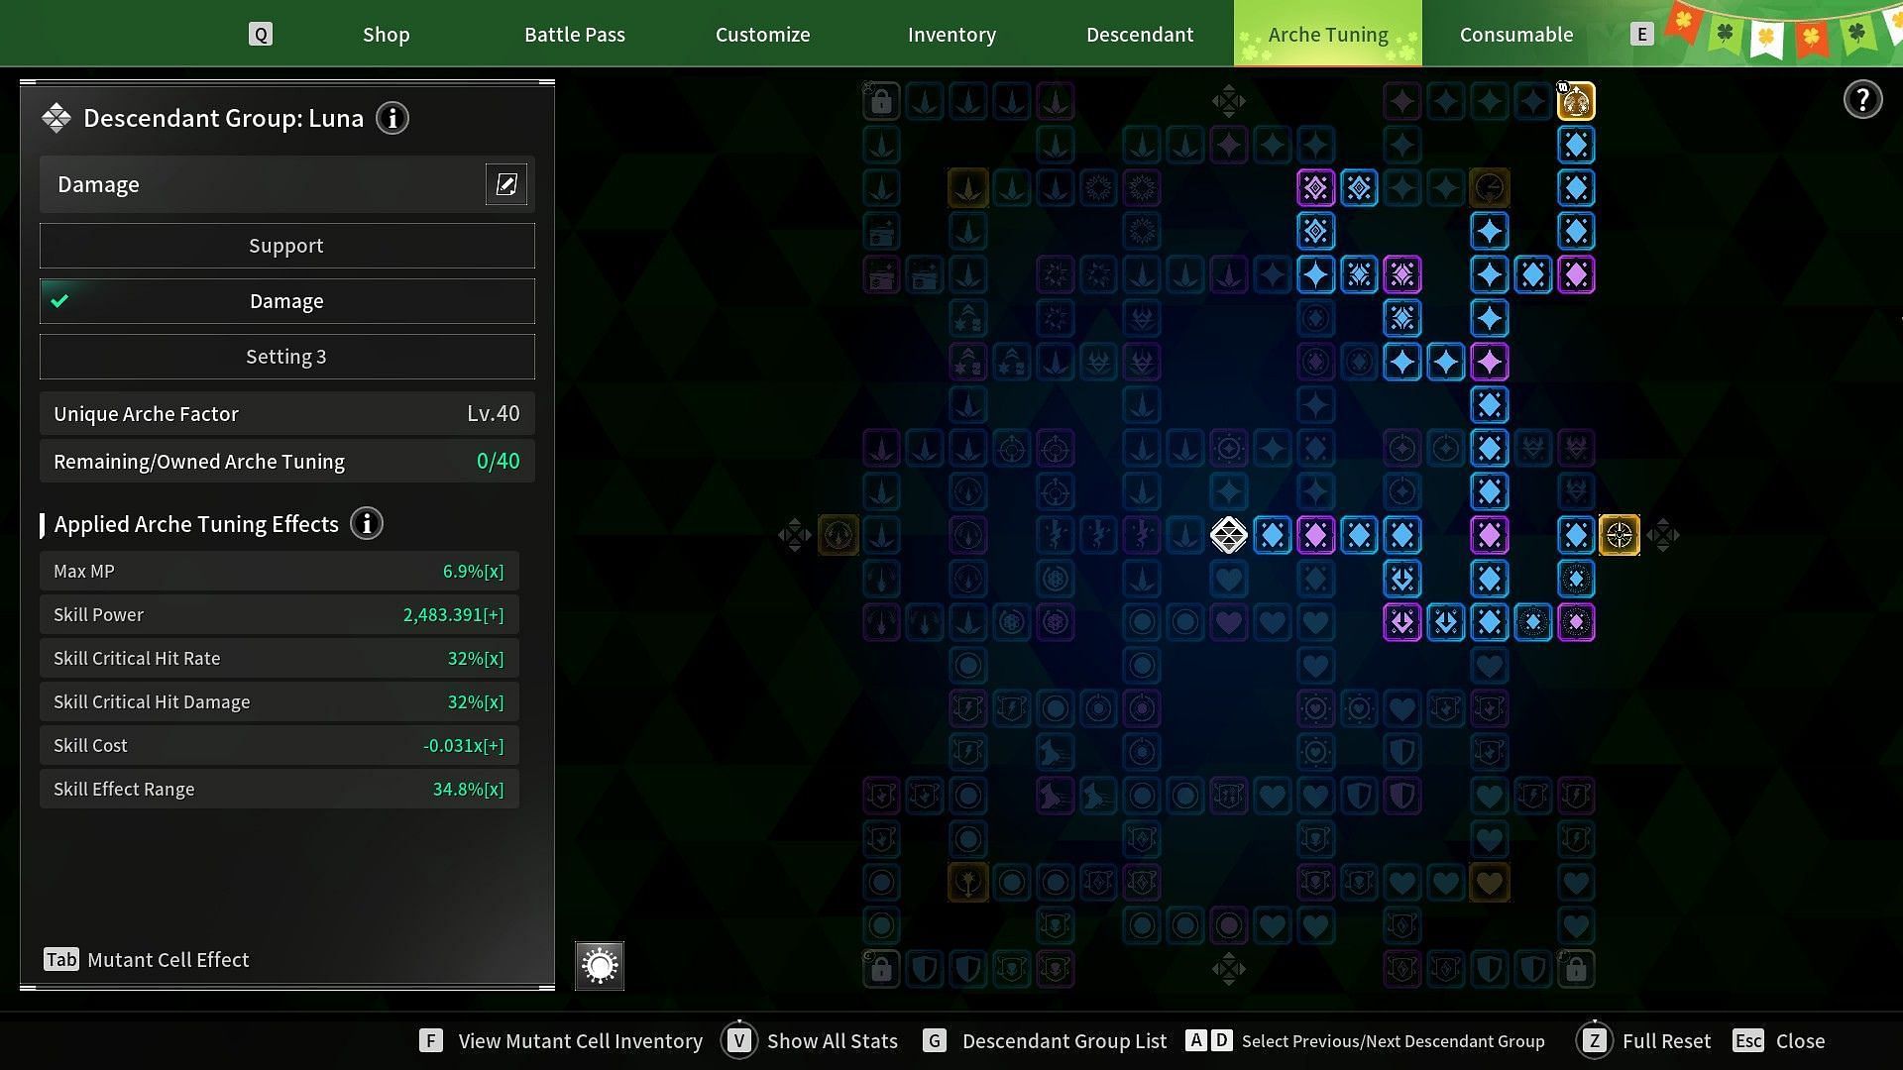The width and height of the screenshot is (1903, 1070).
Task: Open Mutant Cell Effect with Tab button
Action: coord(147,960)
